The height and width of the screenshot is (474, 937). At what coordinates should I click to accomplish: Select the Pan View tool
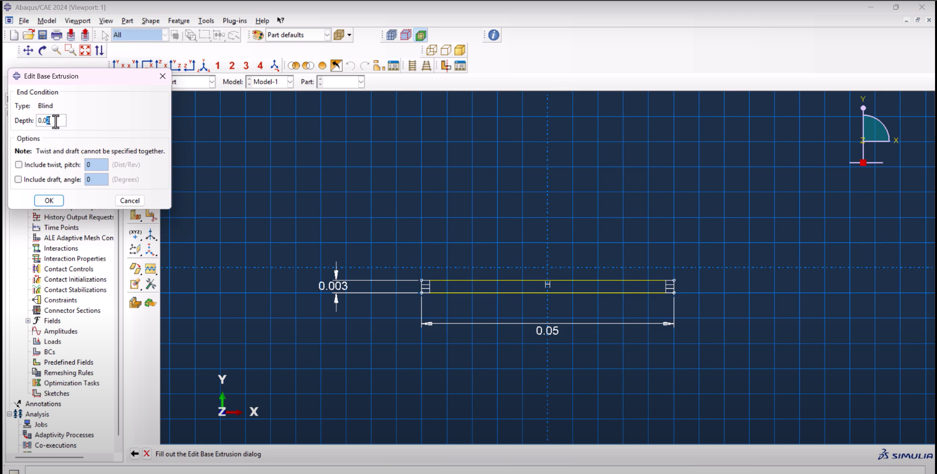click(x=28, y=50)
